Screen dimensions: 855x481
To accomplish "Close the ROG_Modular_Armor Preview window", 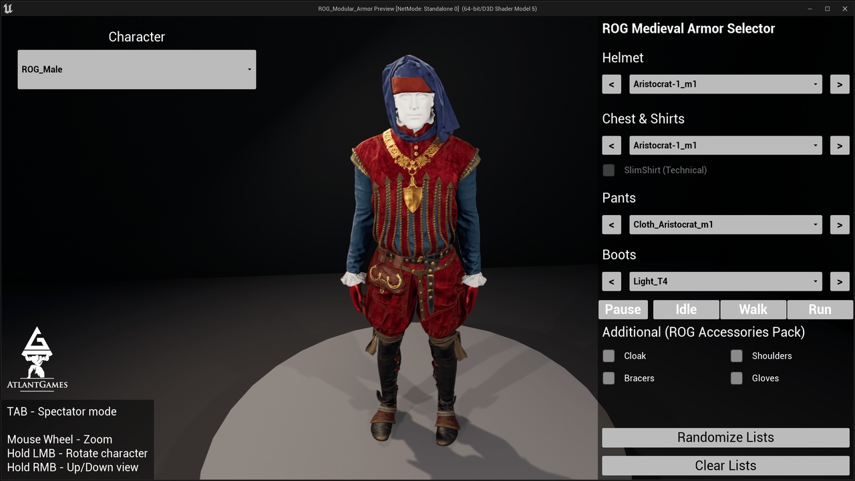I will (x=845, y=9).
